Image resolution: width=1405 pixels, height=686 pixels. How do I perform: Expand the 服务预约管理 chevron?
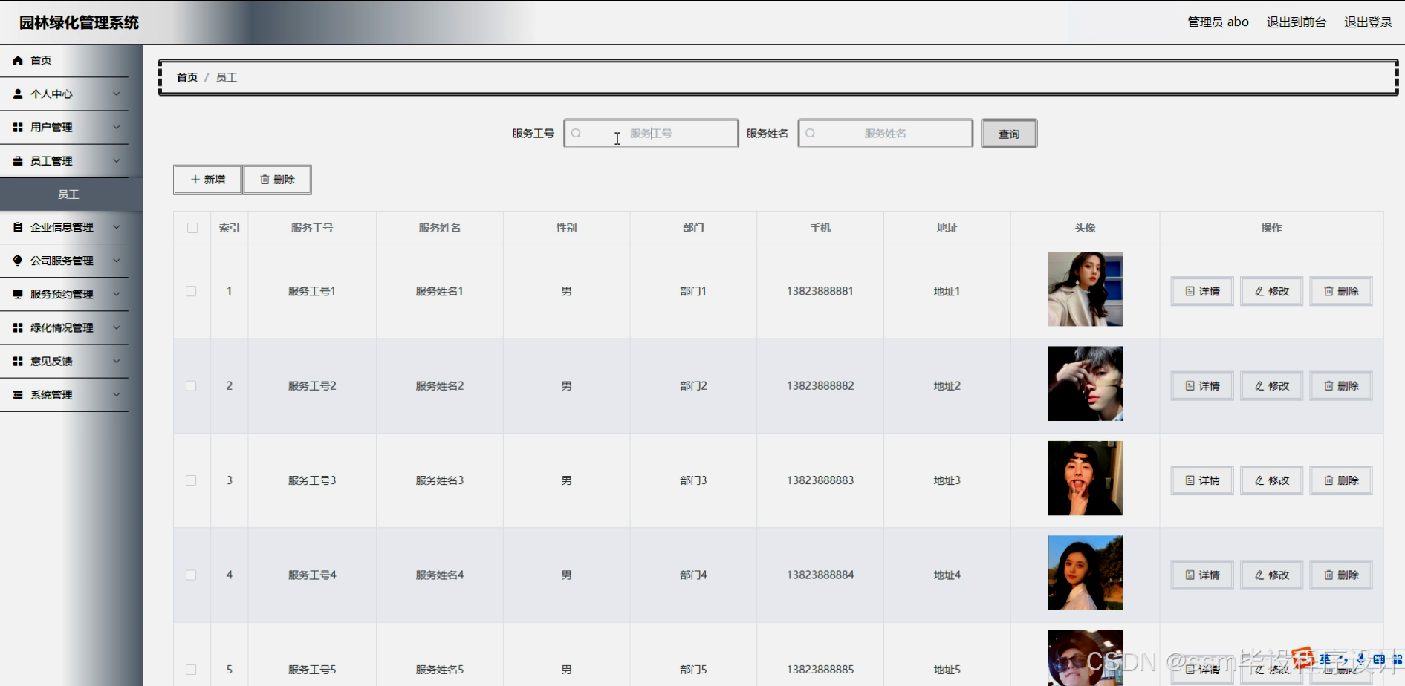117,294
